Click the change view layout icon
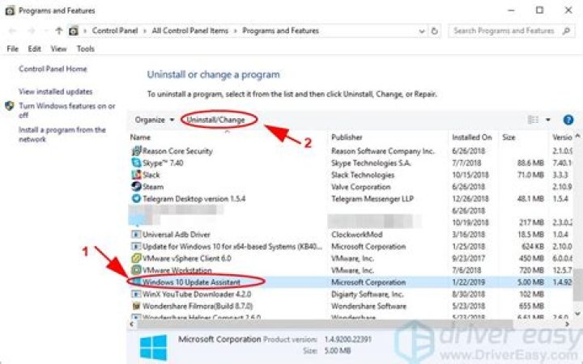The image size is (583, 364). click(534, 120)
